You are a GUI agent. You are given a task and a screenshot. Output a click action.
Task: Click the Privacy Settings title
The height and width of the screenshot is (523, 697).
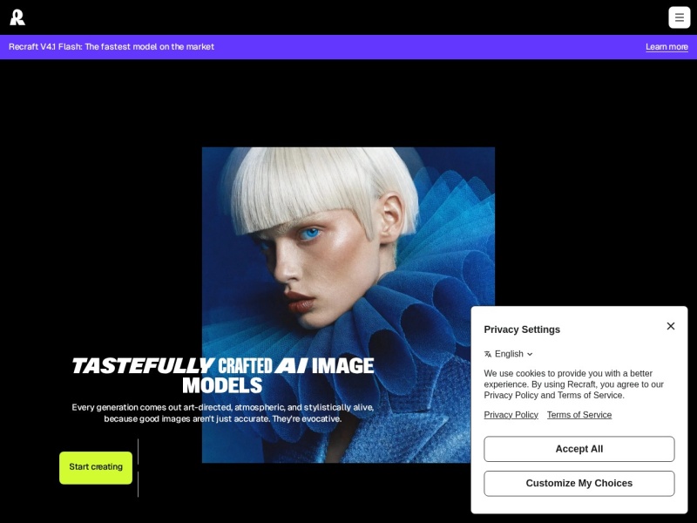click(x=522, y=329)
